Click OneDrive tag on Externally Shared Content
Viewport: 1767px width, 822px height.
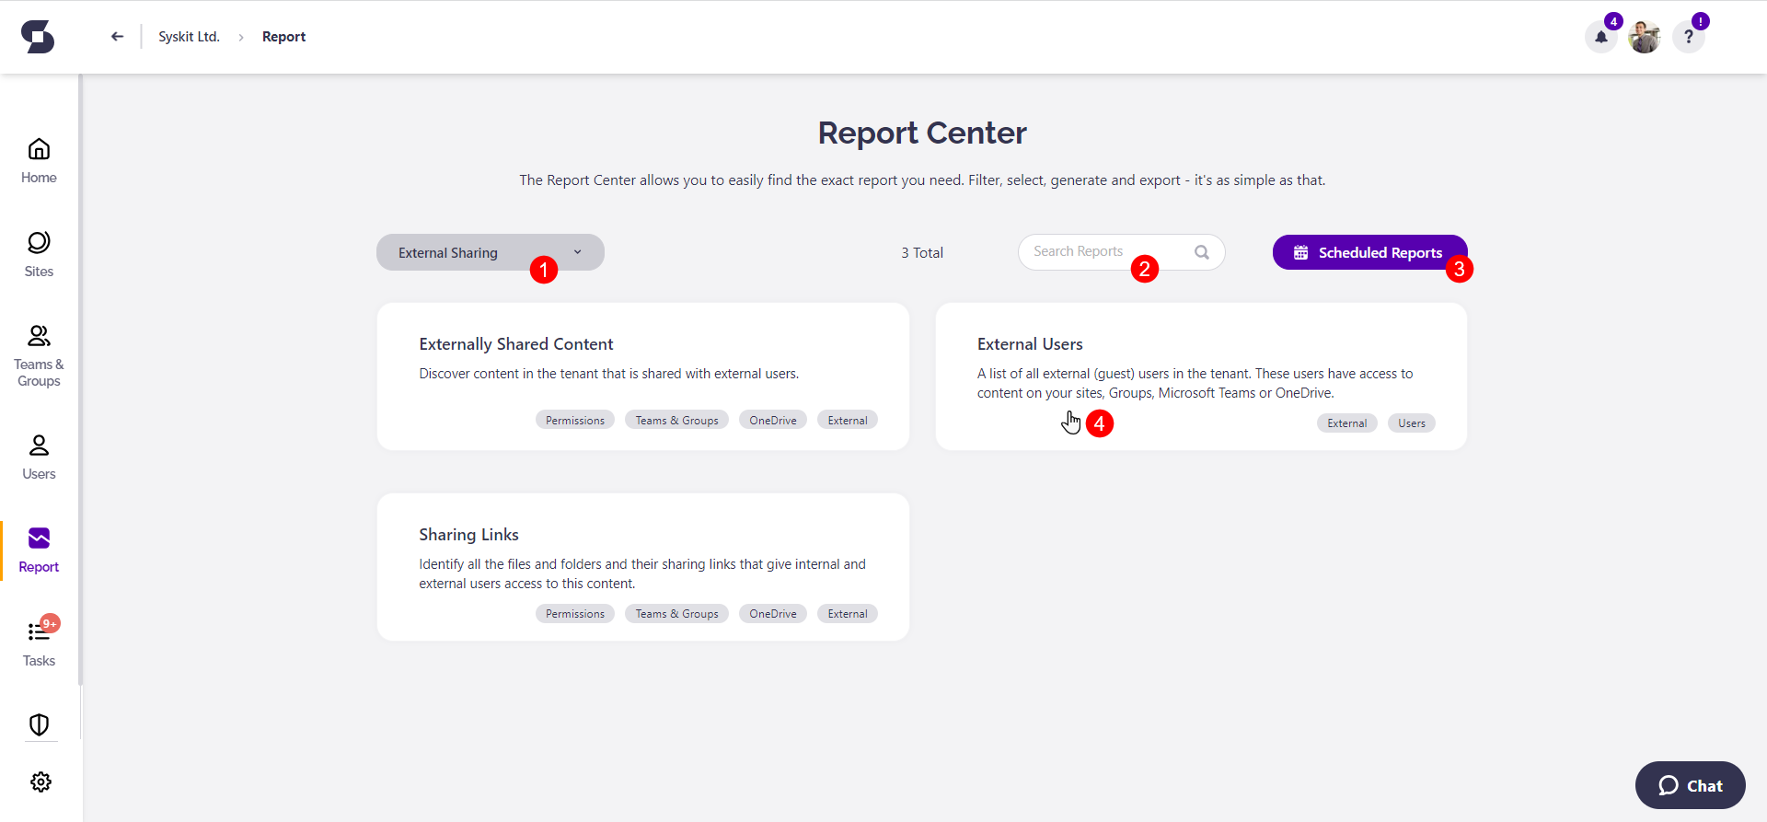click(773, 420)
